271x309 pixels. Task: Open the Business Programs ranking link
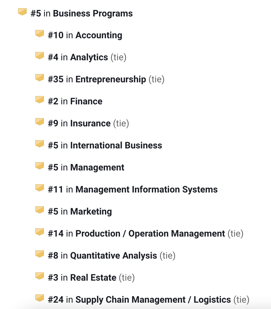point(93,13)
